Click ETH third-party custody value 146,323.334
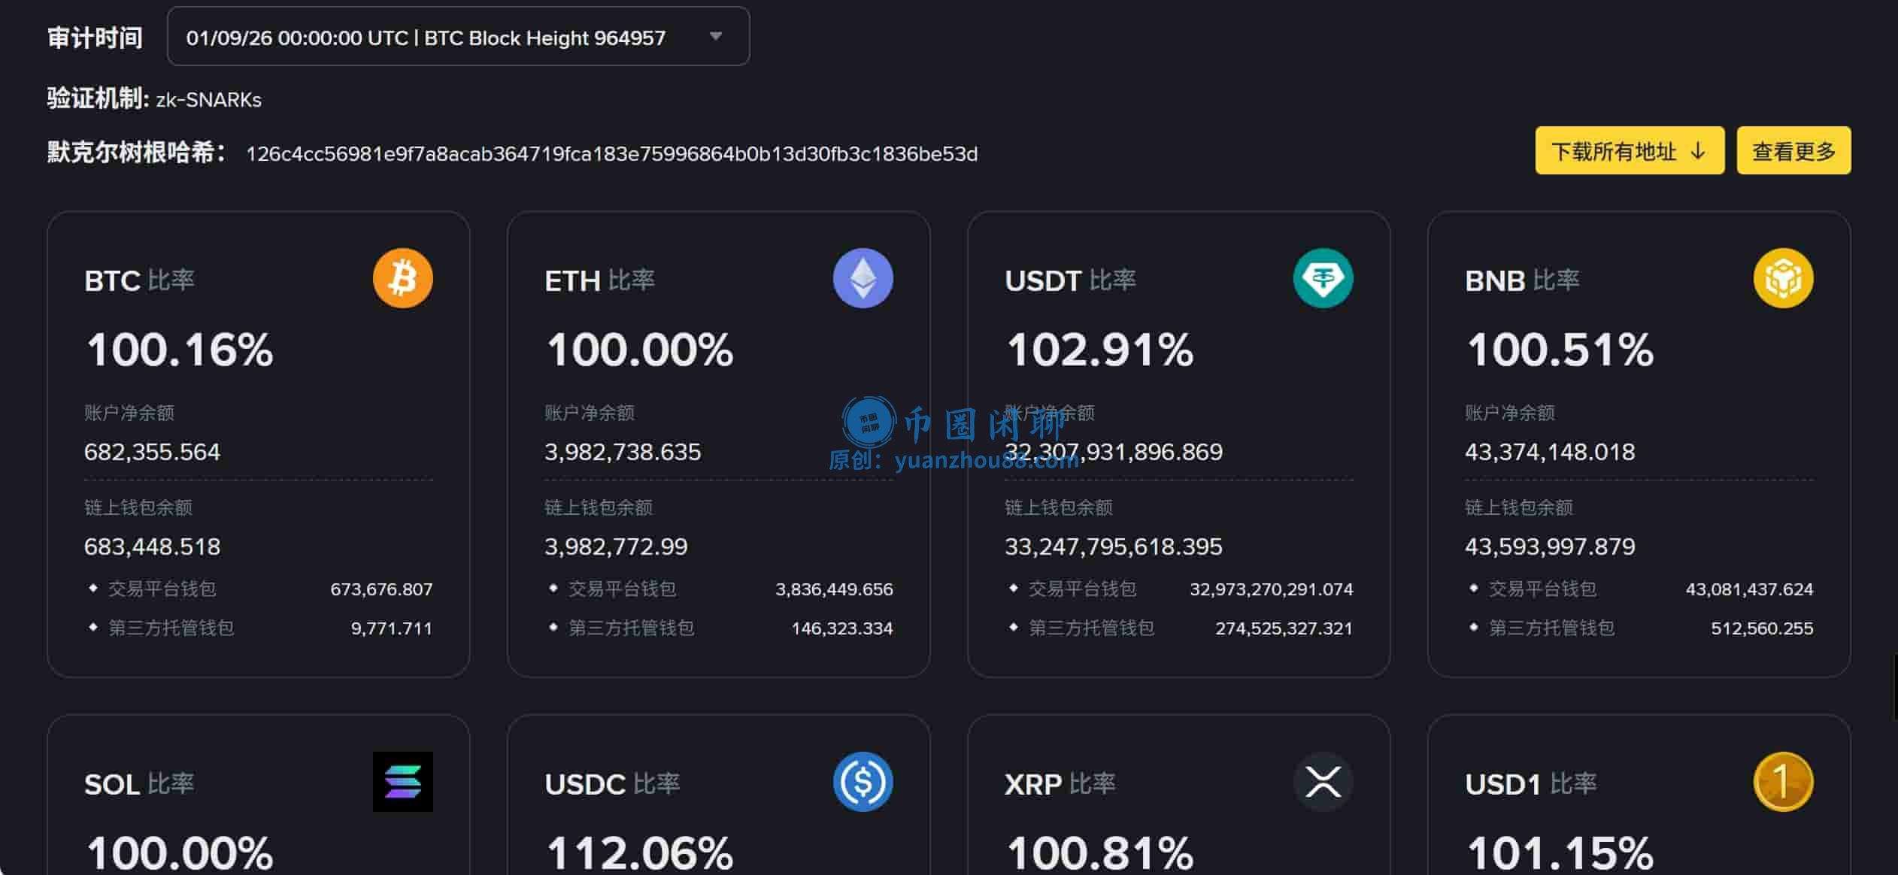Image resolution: width=1898 pixels, height=875 pixels. 842,628
